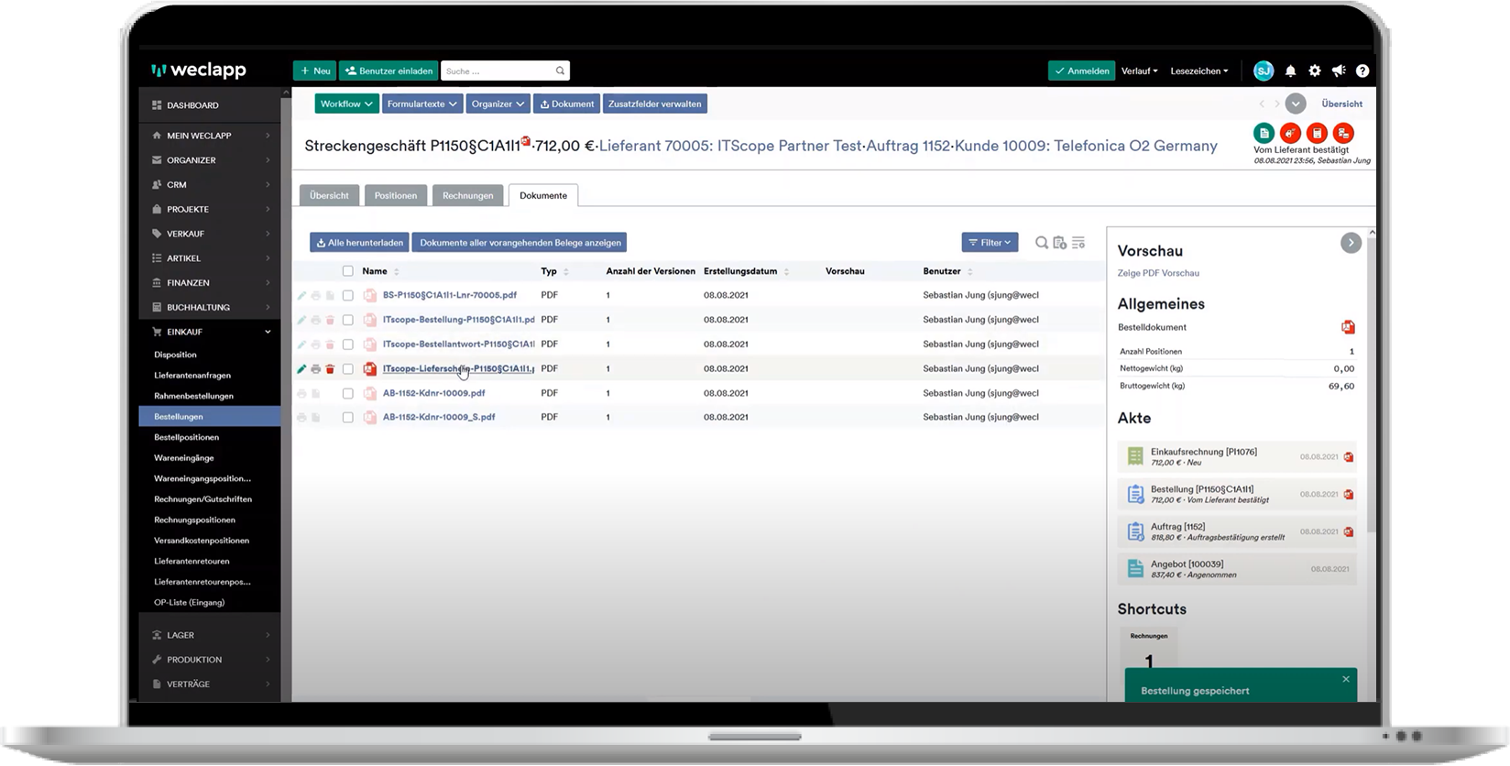This screenshot has width=1510, height=766.
Task: Check BS-P1150§C1A1I1-Lnr-70005.pdf row checkbox
Action: pos(347,295)
